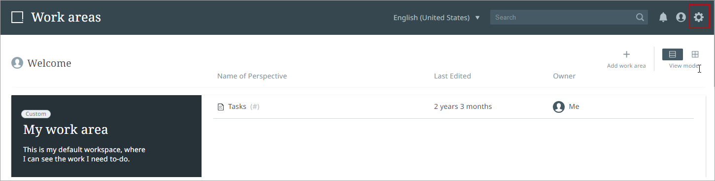
Task: Switch to list view mode
Action: pyautogui.click(x=672, y=54)
